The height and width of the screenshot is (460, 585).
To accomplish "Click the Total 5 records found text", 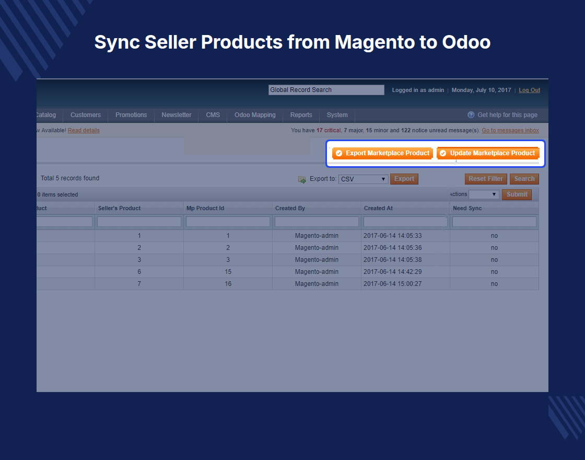I will (x=70, y=178).
